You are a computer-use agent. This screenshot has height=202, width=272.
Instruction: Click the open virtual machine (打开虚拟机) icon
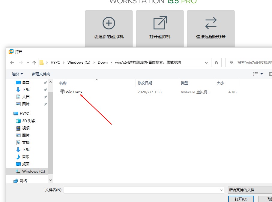(x=160, y=23)
